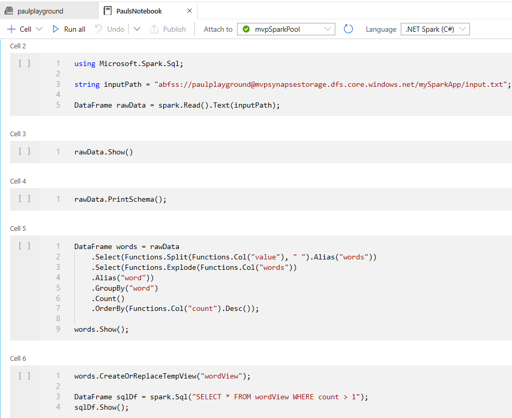The height and width of the screenshot is (418, 512).
Task: Click the Publish button label
Action: (174, 29)
